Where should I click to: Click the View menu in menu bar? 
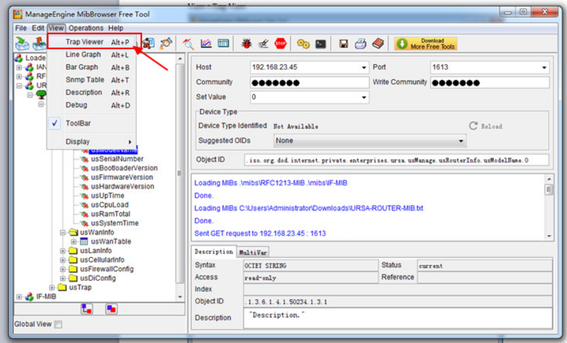[56, 28]
